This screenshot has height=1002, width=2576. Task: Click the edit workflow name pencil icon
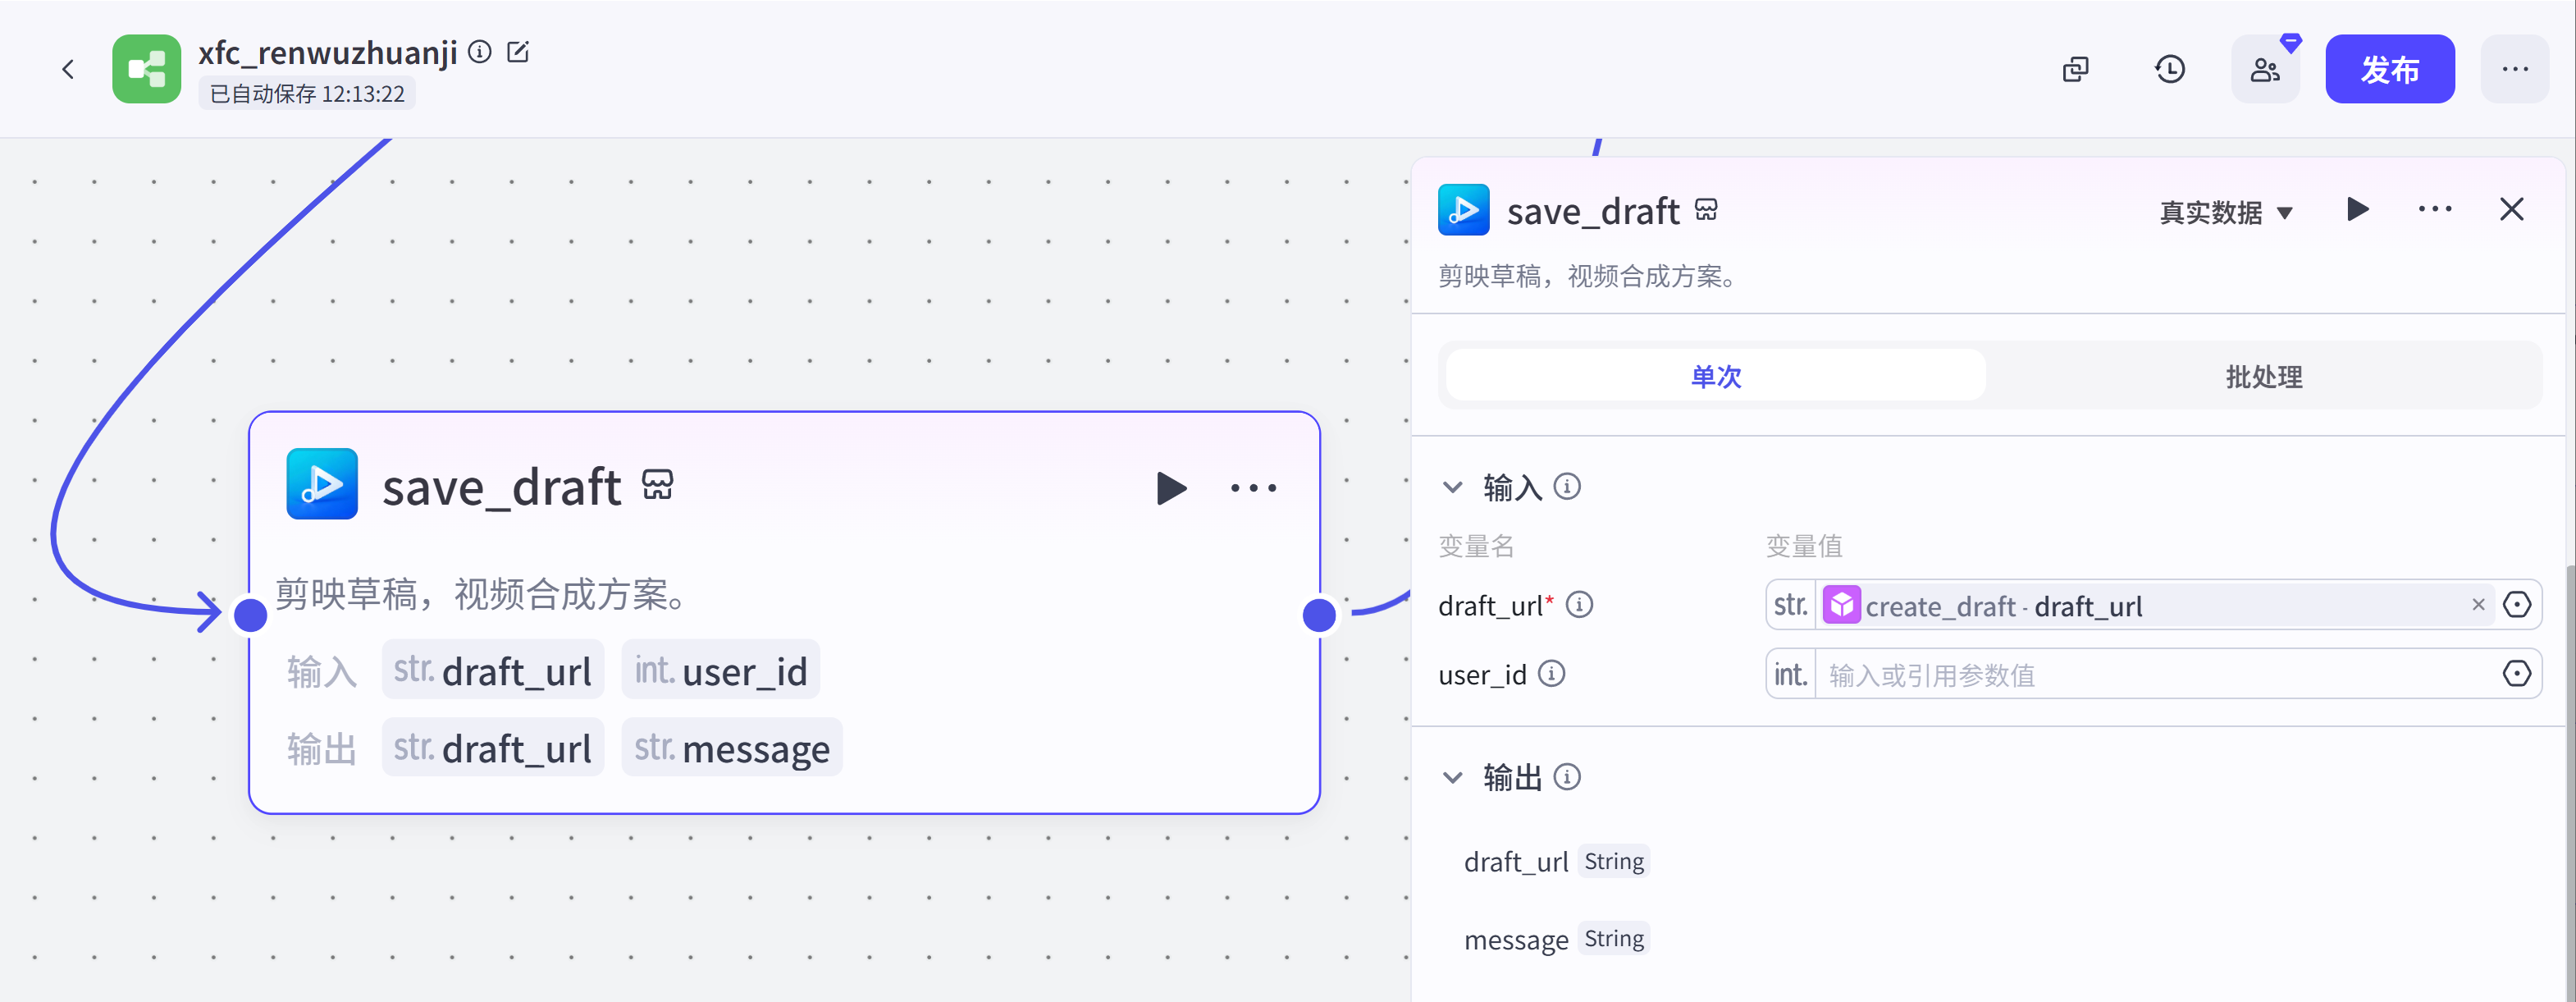[x=518, y=52]
